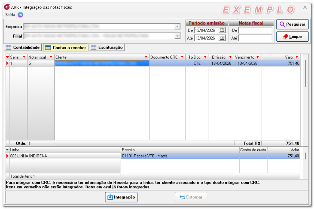Click the Integração button
This screenshot has width=314, height=209.
click(x=121, y=197)
